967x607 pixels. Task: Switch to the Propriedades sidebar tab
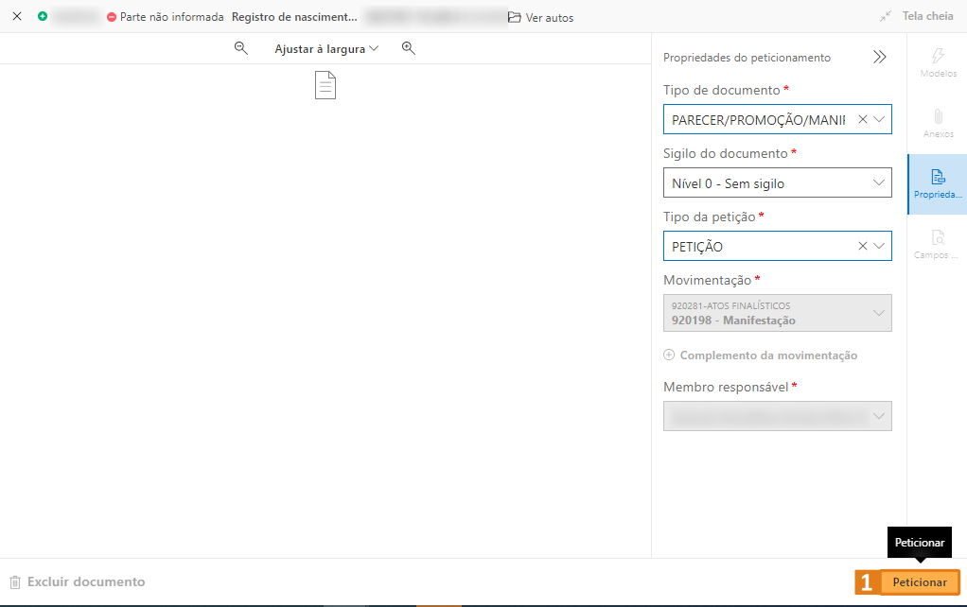938,183
